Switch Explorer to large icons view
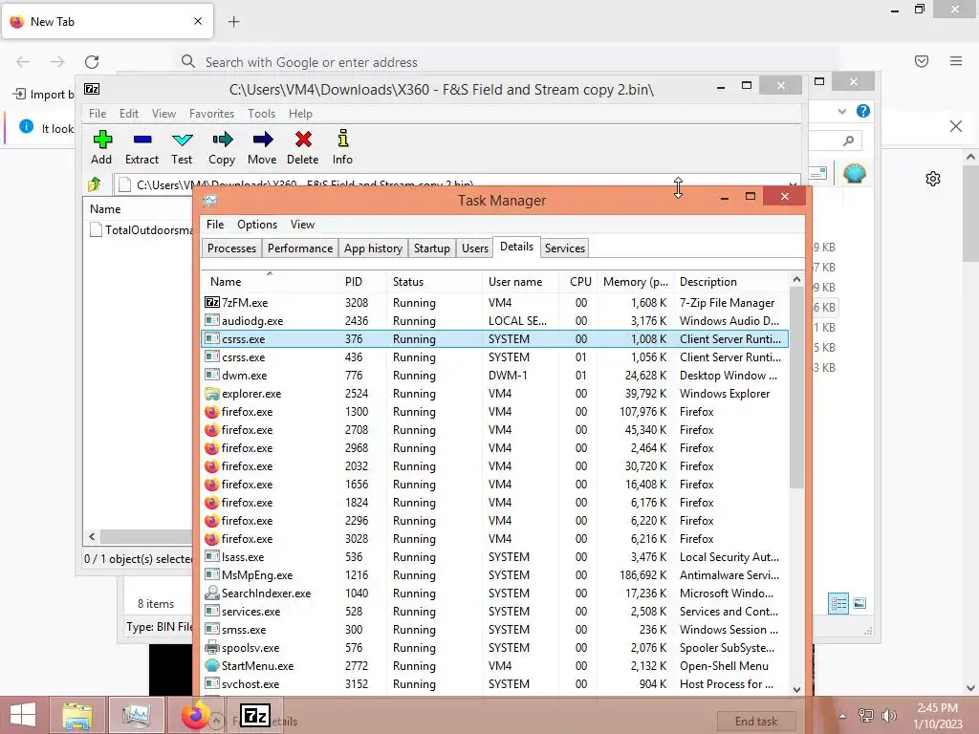The height and width of the screenshot is (734, 979). click(x=859, y=603)
